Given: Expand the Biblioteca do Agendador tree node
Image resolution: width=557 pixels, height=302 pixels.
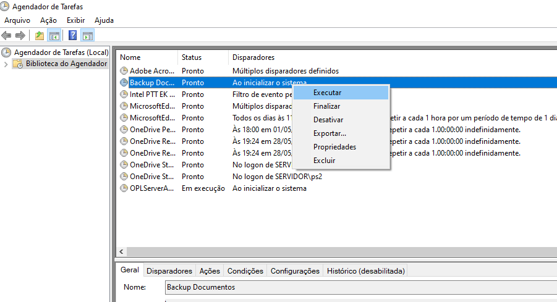Looking at the screenshot, I should 6,64.
